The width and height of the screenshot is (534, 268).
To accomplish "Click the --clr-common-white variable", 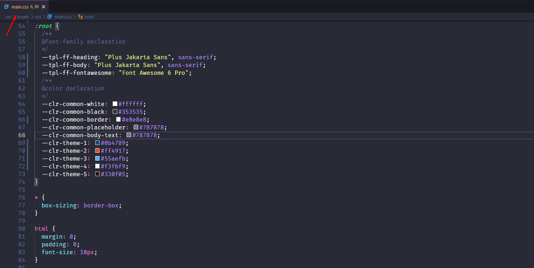I will pos(73,104).
